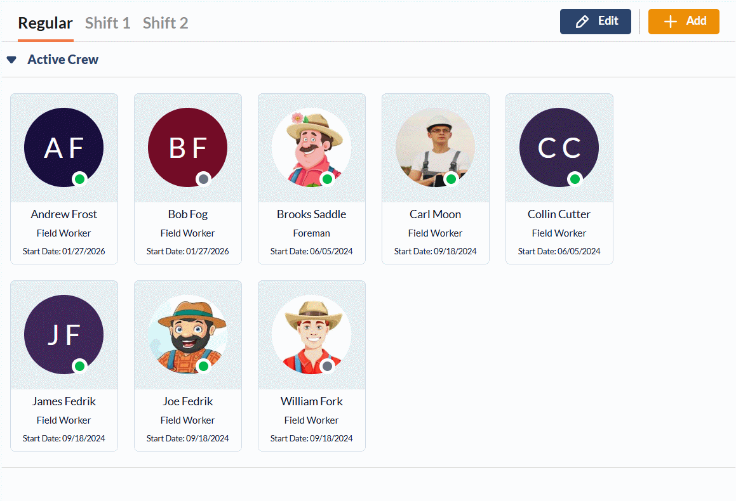Click William Fork's cartoon avatar
This screenshot has height=501, width=736.
pyautogui.click(x=311, y=334)
